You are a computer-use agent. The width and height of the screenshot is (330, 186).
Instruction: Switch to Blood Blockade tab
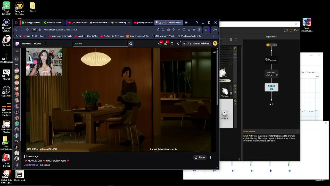(x=99, y=22)
